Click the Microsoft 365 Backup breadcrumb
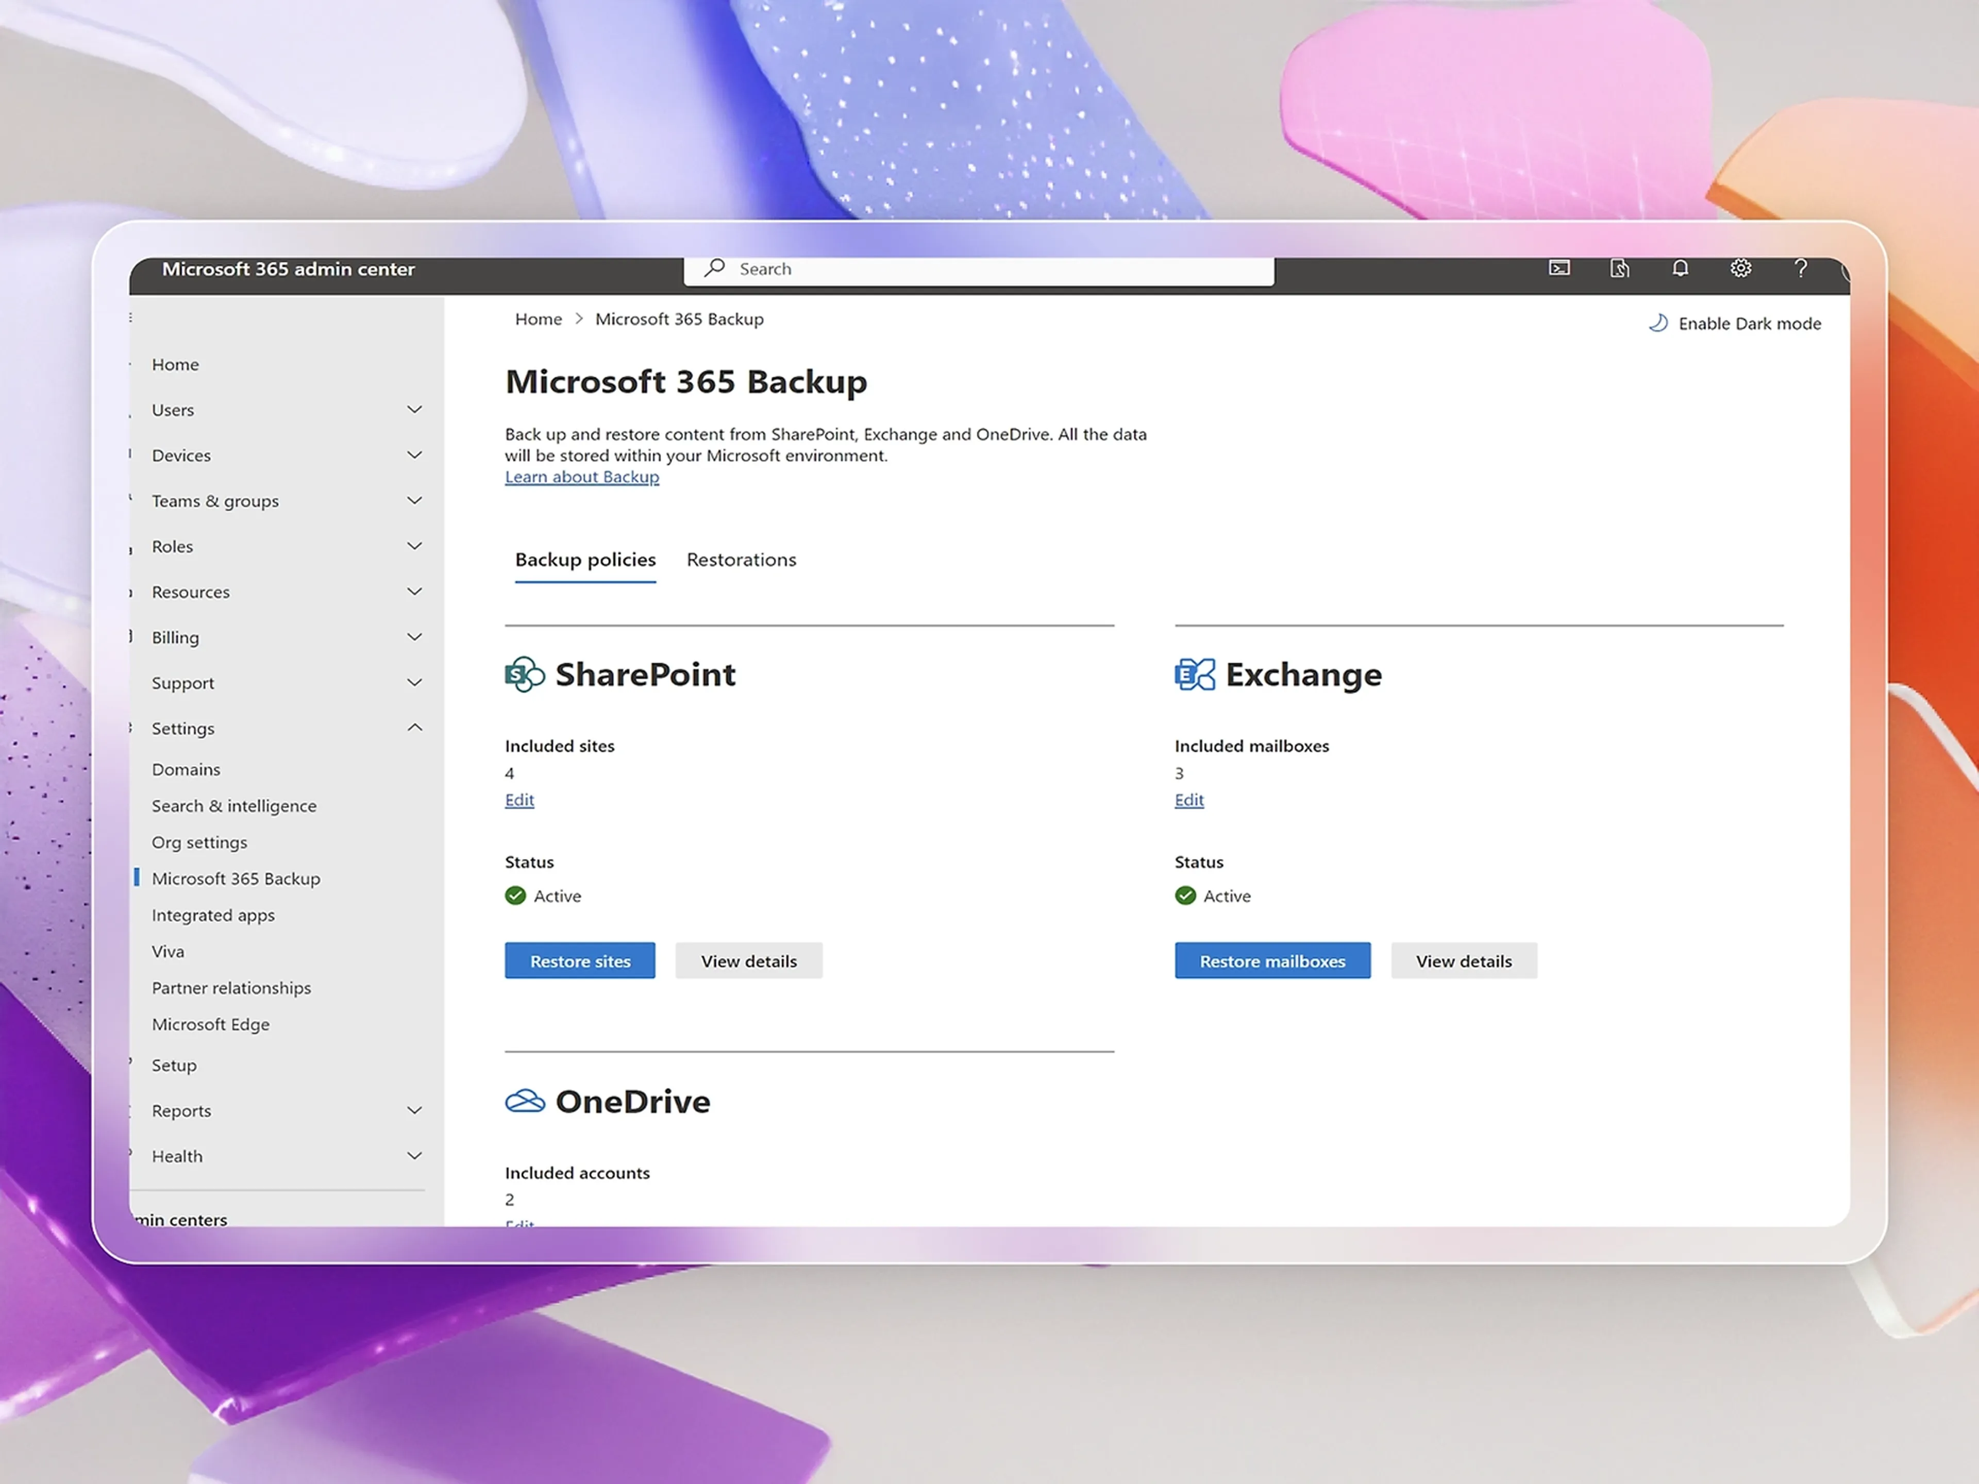The image size is (1979, 1484). [x=679, y=319]
